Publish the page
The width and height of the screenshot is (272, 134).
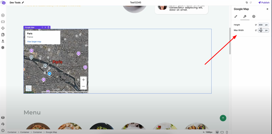(264, 3)
